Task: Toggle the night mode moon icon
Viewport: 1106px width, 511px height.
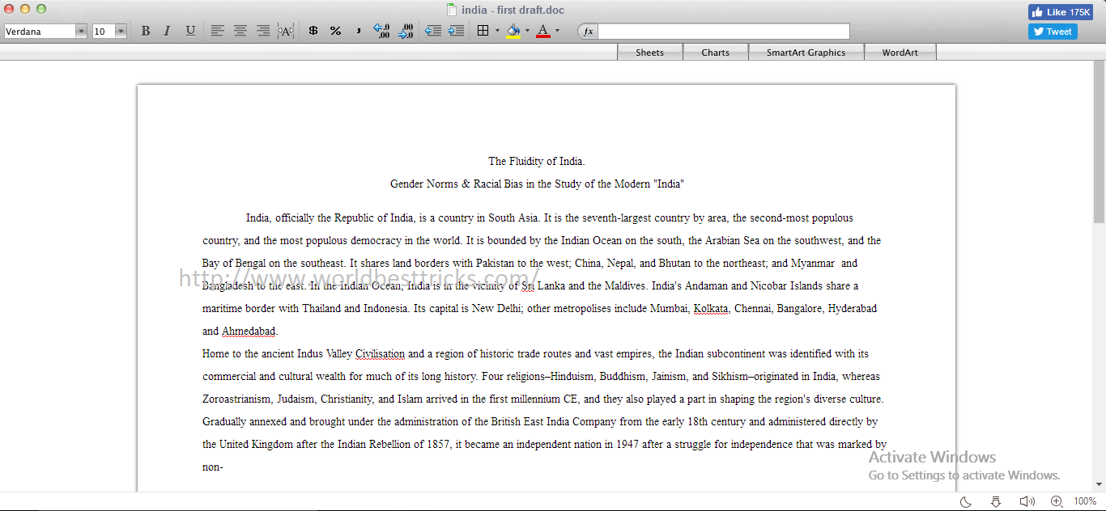Action: [x=965, y=501]
